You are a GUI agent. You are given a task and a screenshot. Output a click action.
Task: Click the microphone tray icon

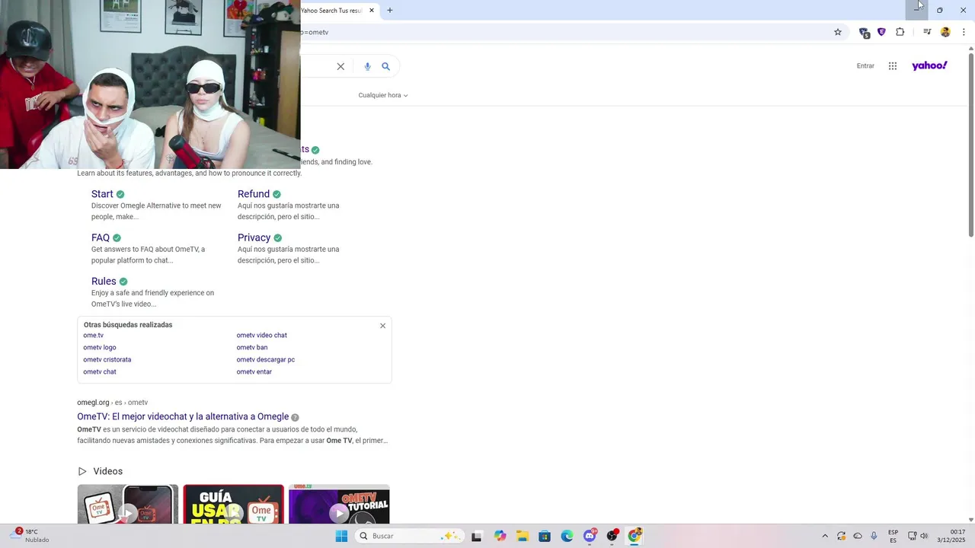[x=874, y=536]
